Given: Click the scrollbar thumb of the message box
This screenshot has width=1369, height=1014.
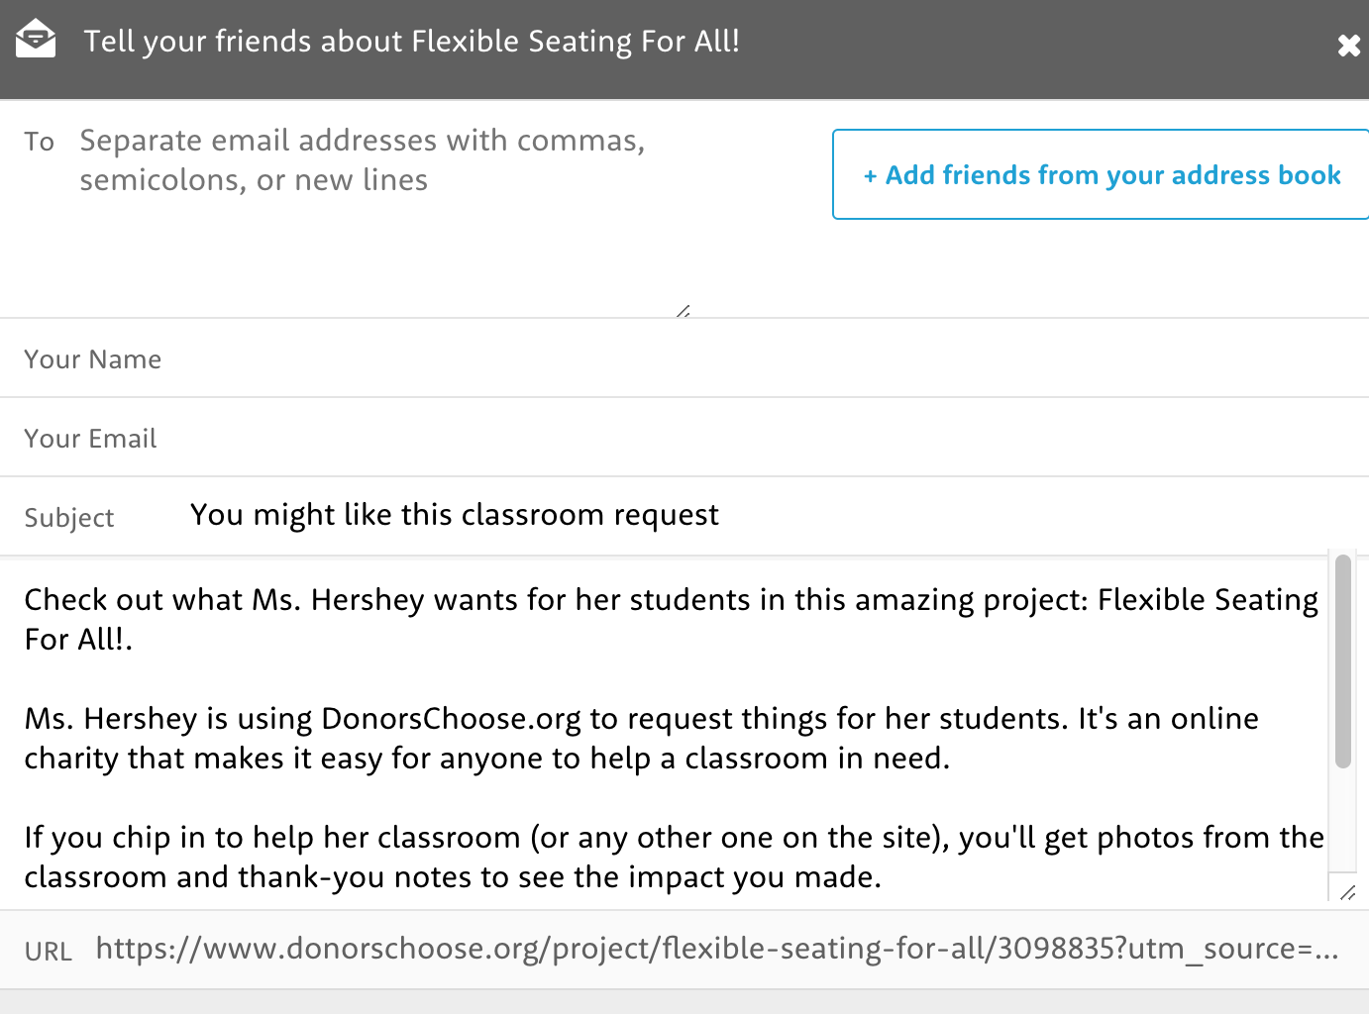Looking at the screenshot, I should click(1343, 661).
